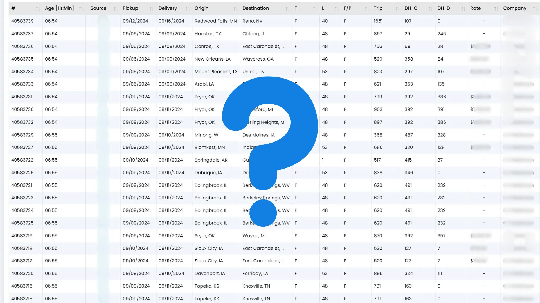Toggle Destination column sort arrows
Viewport: 540px width, 303px height.
pos(287,9)
